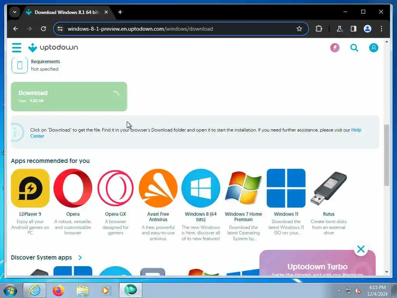Open the tab search dropdown arrow
This screenshot has width=397, height=298.
[15, 12]
